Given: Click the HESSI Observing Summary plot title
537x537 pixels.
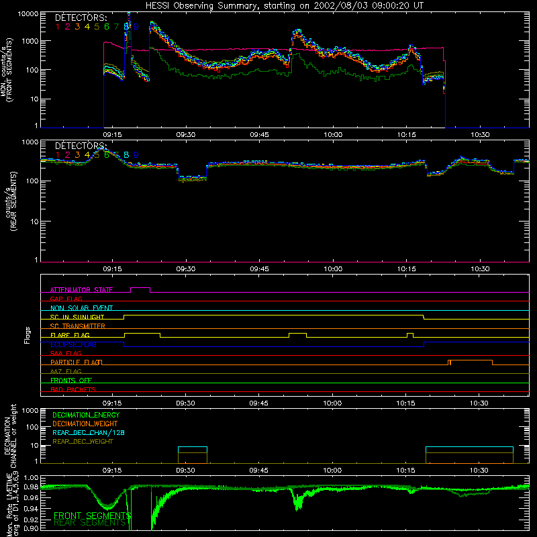Looking at the screenshot, I should click(285, 6).
